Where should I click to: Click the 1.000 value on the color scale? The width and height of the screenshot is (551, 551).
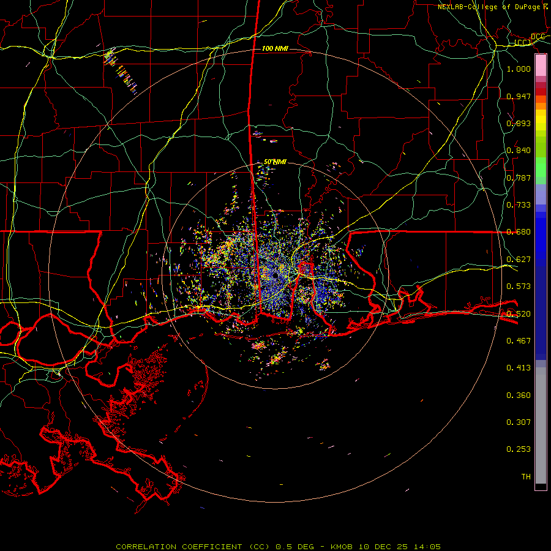tap(519, 69)
